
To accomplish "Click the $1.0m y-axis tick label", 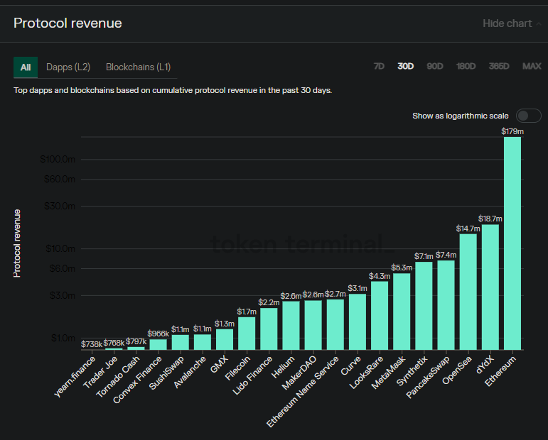I will (63, 338).
